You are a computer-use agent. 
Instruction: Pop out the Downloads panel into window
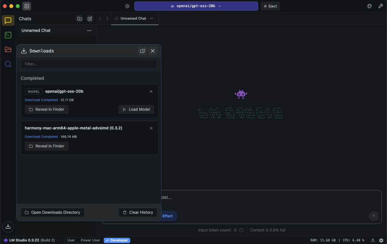(x=142, y=51)
